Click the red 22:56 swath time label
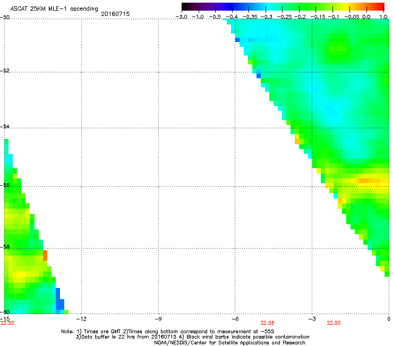The image size is (393, 346). click(267, 323)
